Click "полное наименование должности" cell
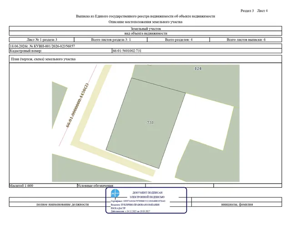Screen dimensions: 291x225 point(63,205)
